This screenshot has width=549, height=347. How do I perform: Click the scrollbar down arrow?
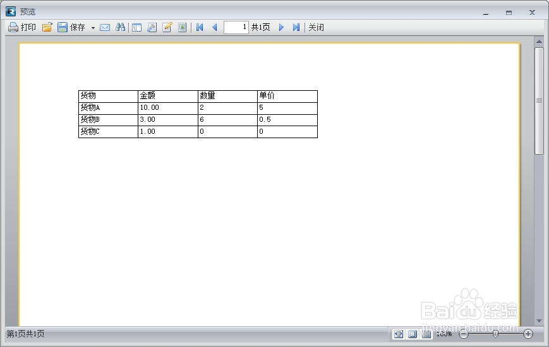[539, 321]
